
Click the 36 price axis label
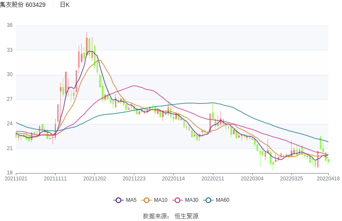(x=9, y=26)
